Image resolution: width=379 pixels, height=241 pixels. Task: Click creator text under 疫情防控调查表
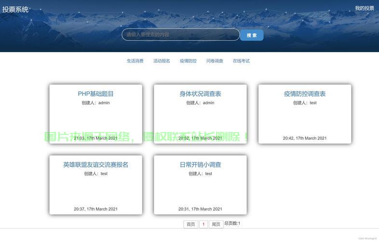305,103
